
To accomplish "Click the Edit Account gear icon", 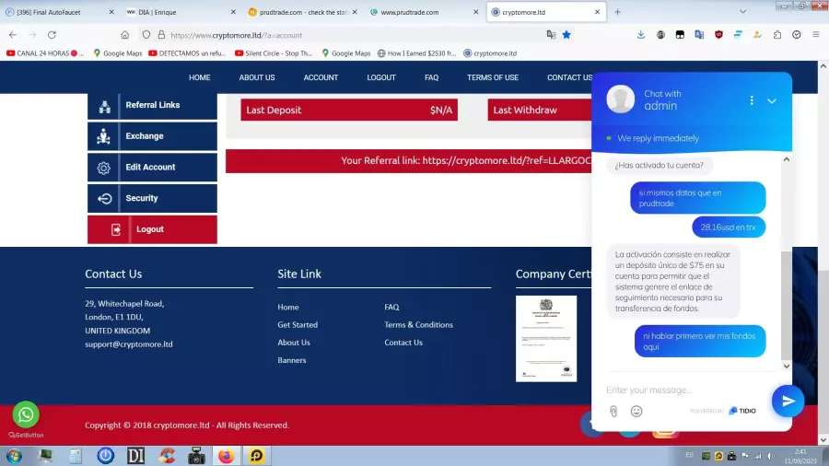I will pos(104,168).
